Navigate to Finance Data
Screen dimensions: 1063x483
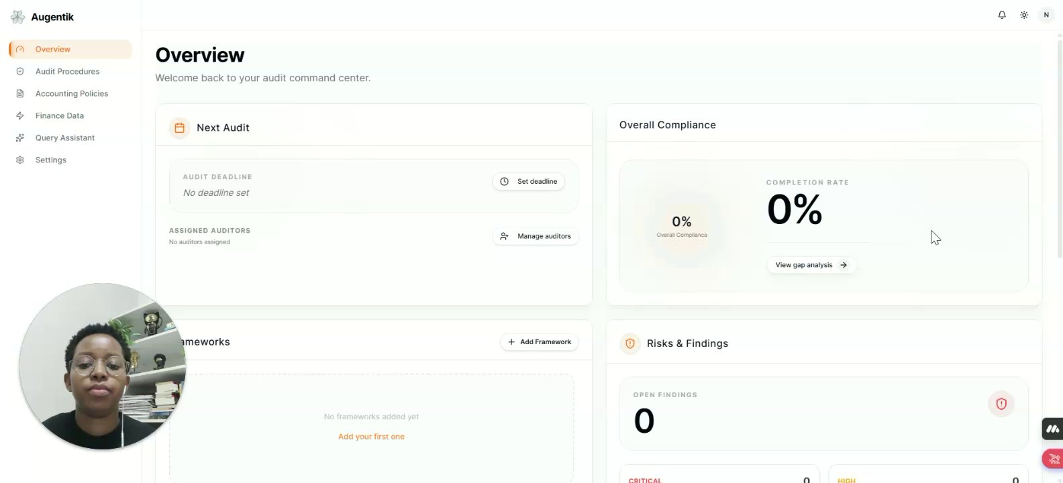coord(60,115)
